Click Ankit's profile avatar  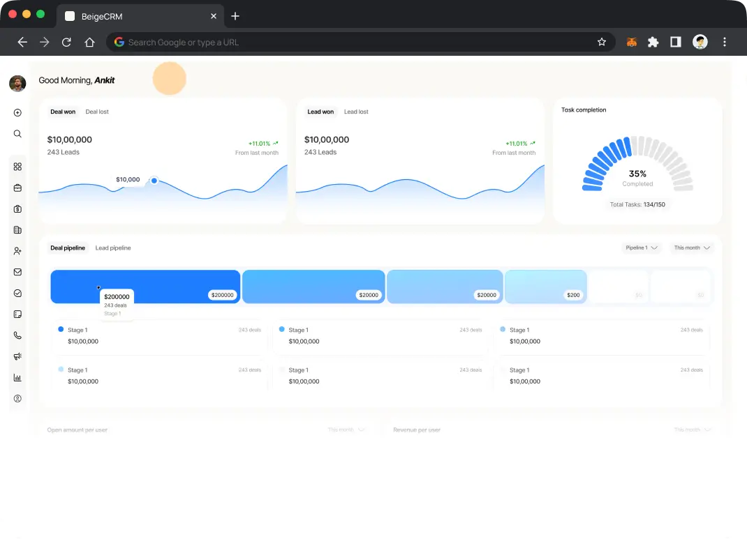click(x=17, y=83)
